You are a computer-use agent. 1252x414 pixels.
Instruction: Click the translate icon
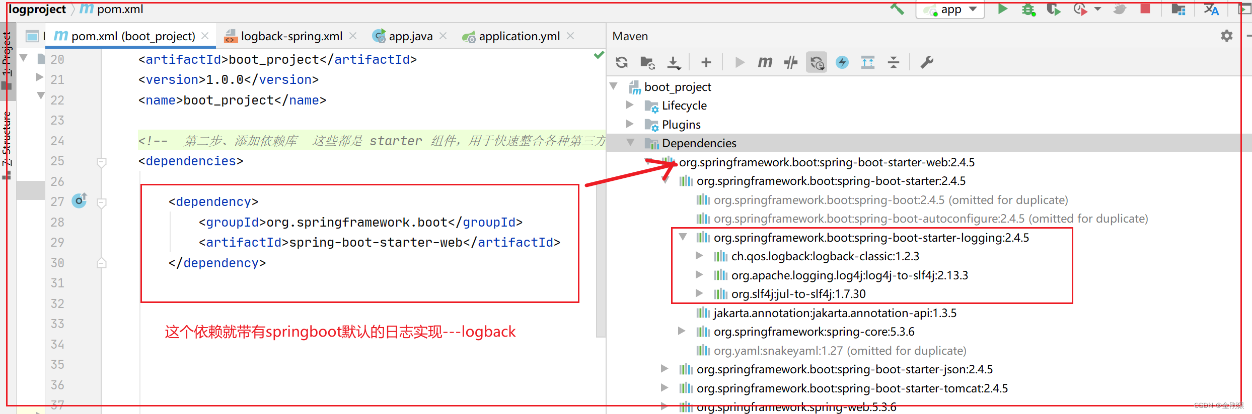1211,10
